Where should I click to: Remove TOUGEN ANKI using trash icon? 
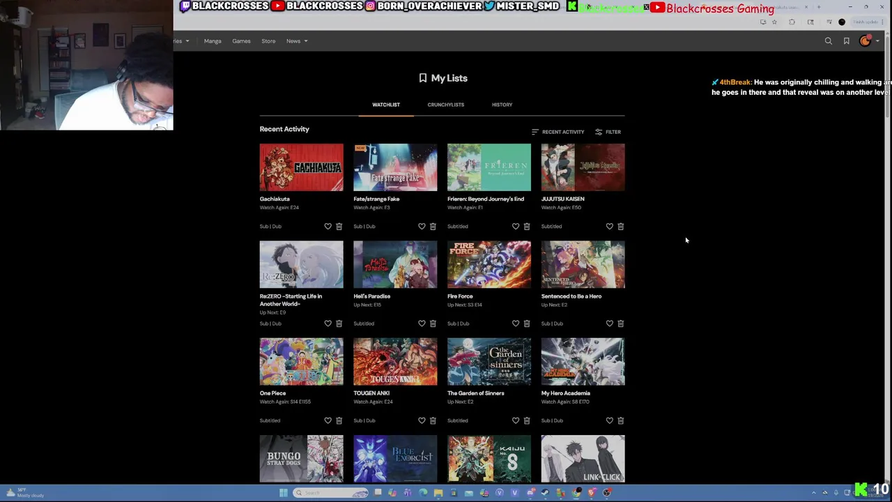coord(433,420)
